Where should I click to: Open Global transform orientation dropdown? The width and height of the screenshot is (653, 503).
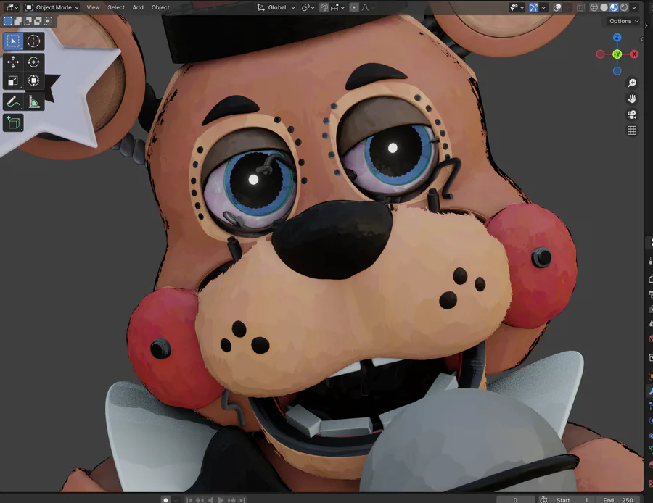[x=276, y=7]
